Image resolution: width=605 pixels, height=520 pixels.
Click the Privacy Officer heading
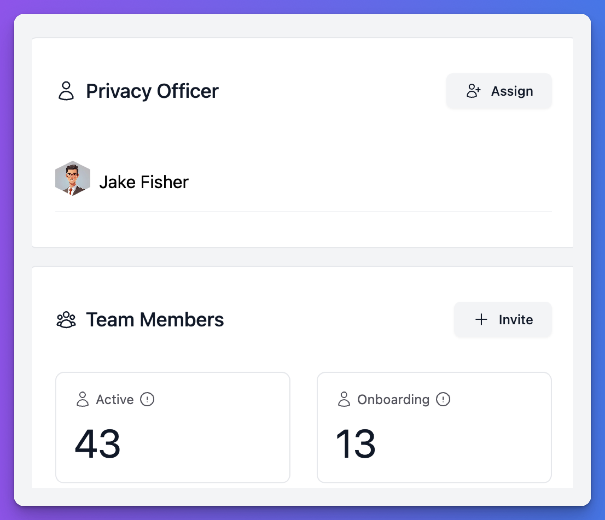(152, 91)
